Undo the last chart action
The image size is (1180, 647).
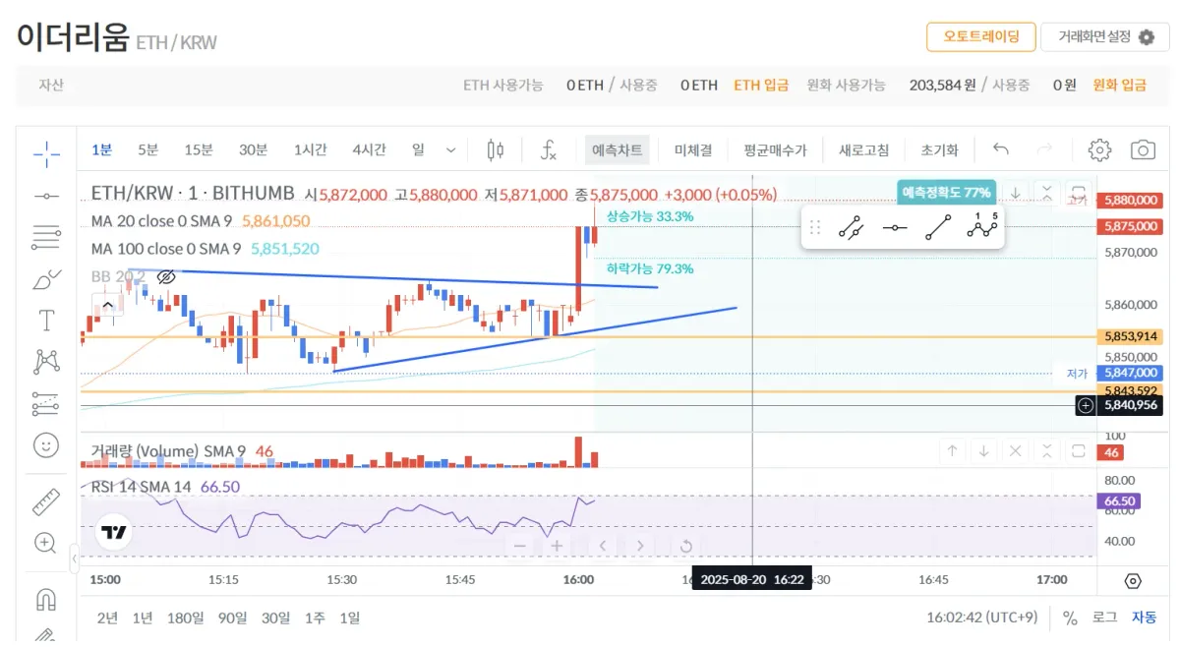click(x=1001, y=150)
